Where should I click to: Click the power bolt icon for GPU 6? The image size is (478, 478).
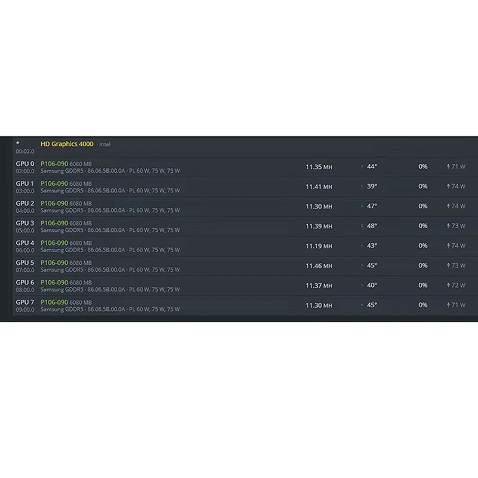pyautogui.click(x=449, y=285)
